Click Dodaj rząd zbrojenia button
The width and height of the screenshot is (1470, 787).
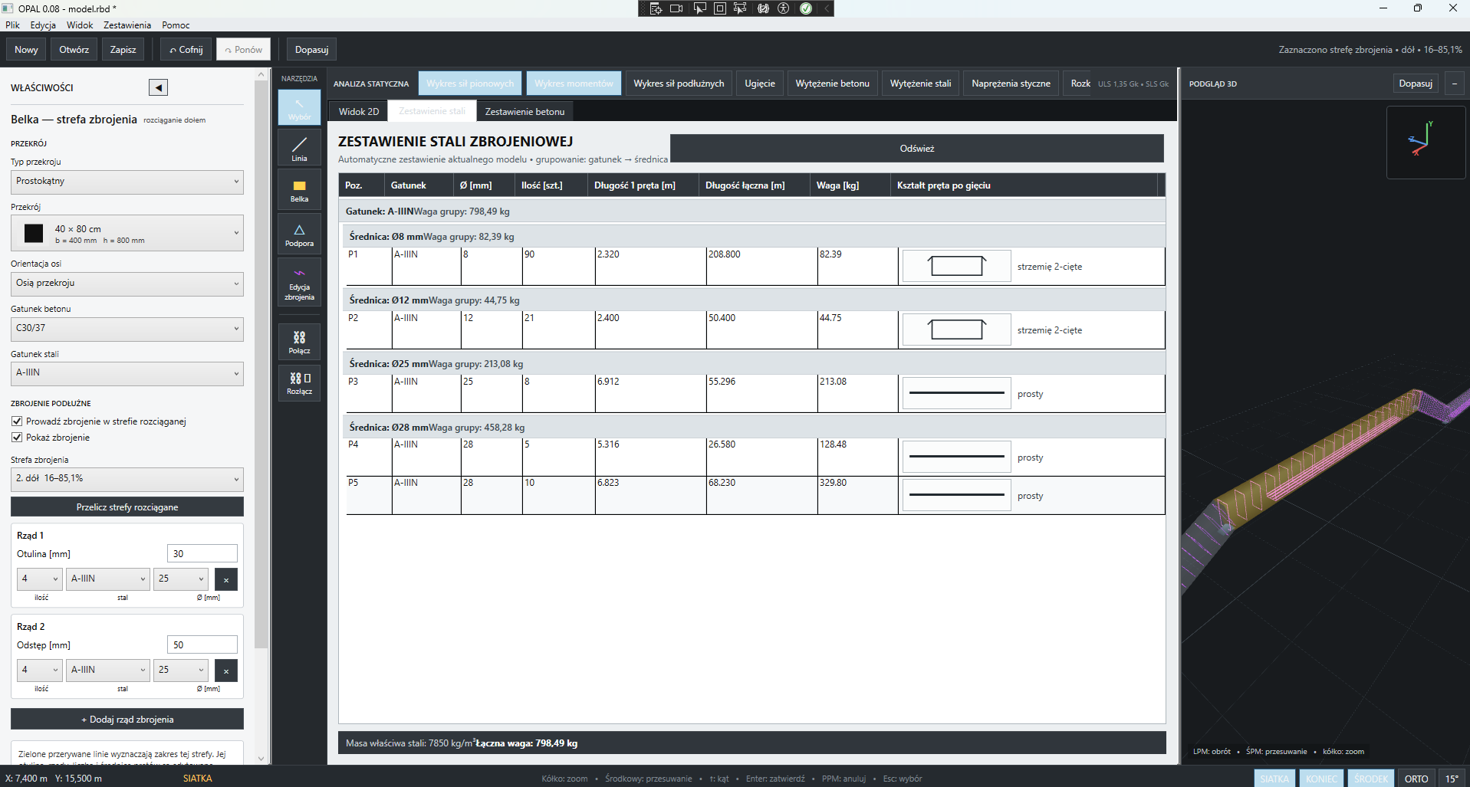[127, 720]
